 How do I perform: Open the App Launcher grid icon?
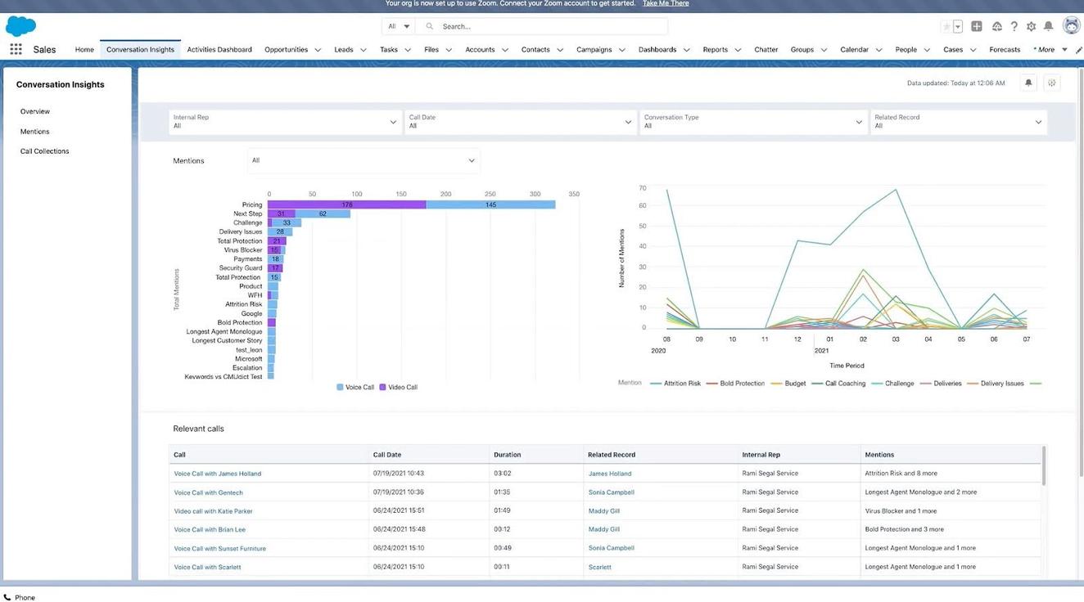click(x=16, y=49)
